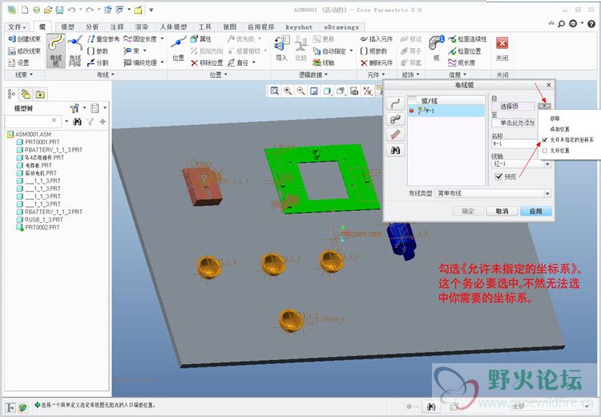Open the From-field options arrow button

[545, 106]
